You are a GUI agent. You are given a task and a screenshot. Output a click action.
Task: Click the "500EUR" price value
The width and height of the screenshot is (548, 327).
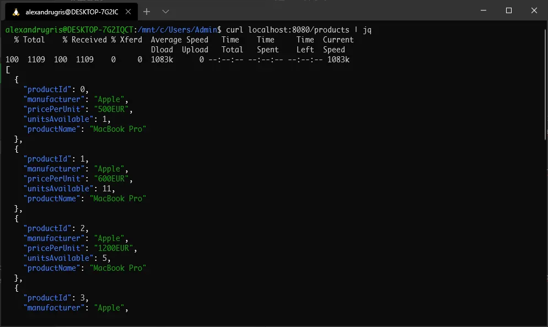pyautogui.click(x=111, y=109)
